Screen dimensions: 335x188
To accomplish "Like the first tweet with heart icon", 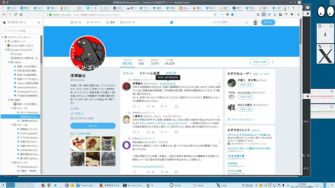I will point(162,106).
